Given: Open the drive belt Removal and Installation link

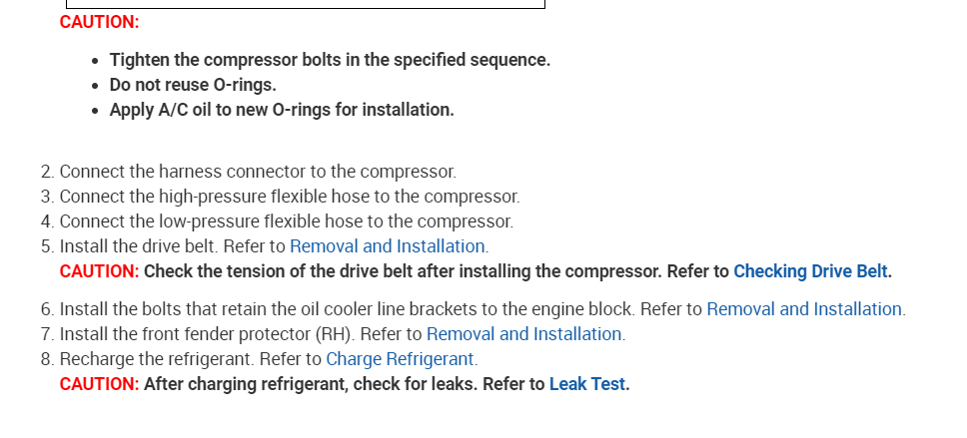Looking at the screenshot, I should coord(388,246).
